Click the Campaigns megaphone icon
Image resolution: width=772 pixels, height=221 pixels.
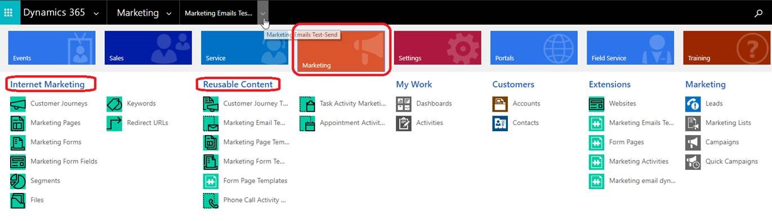(x=693, y=142)
